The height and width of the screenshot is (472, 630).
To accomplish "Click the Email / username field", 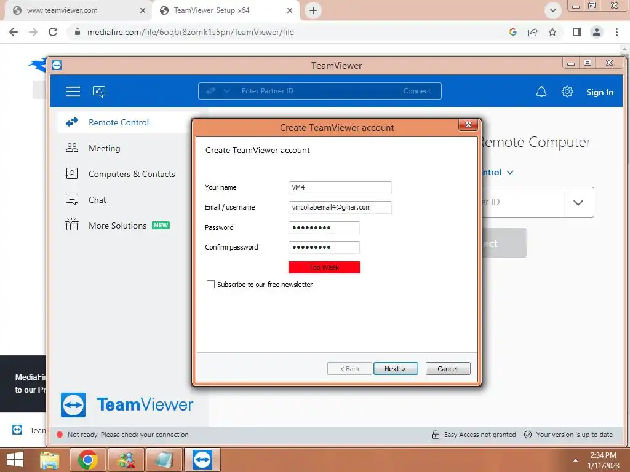I will [x=340, y=207].
